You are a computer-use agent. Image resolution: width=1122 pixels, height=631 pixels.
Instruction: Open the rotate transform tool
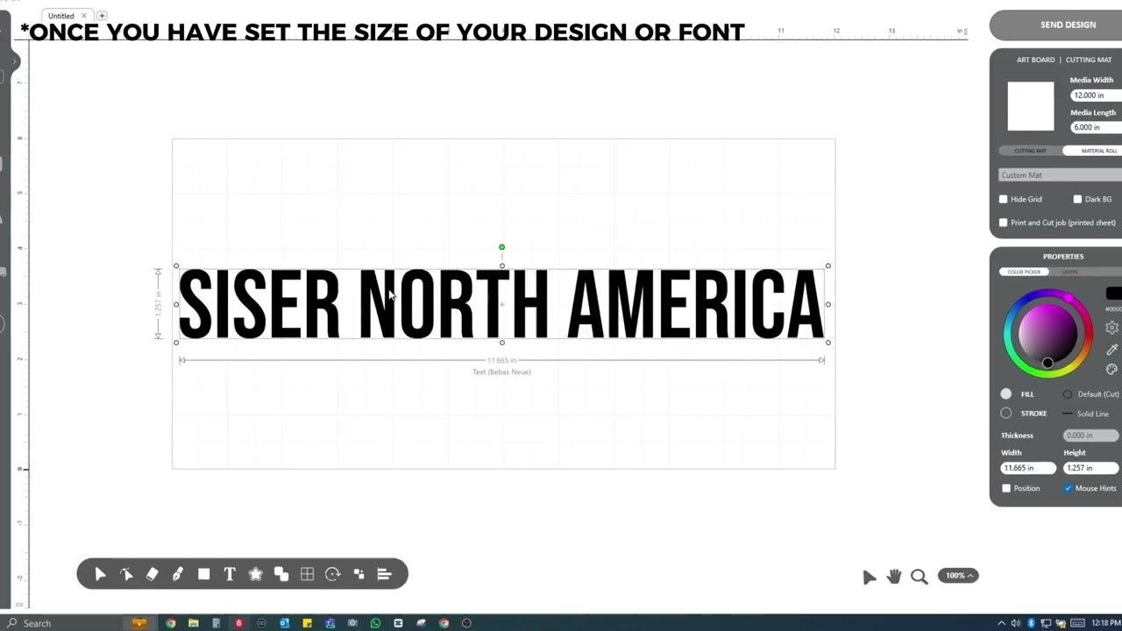pyautogui.click(x=332, y=574)
